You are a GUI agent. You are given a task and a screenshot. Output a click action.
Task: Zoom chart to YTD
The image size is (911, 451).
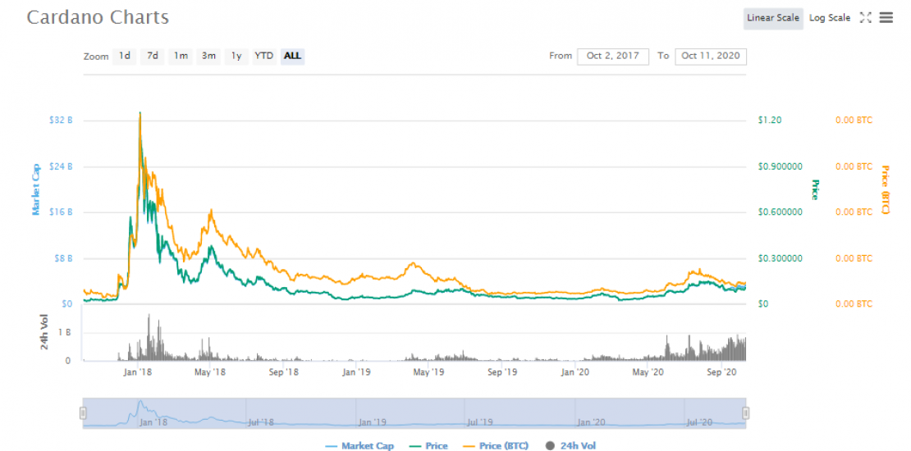(x=263, y=56)
